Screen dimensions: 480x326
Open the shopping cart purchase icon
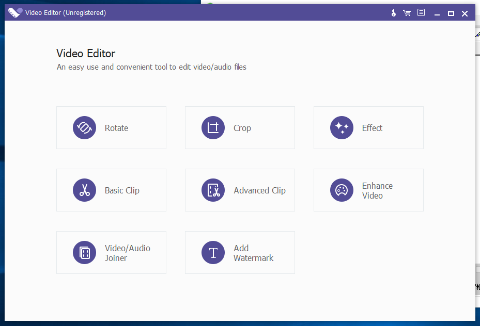click(407, 13)
